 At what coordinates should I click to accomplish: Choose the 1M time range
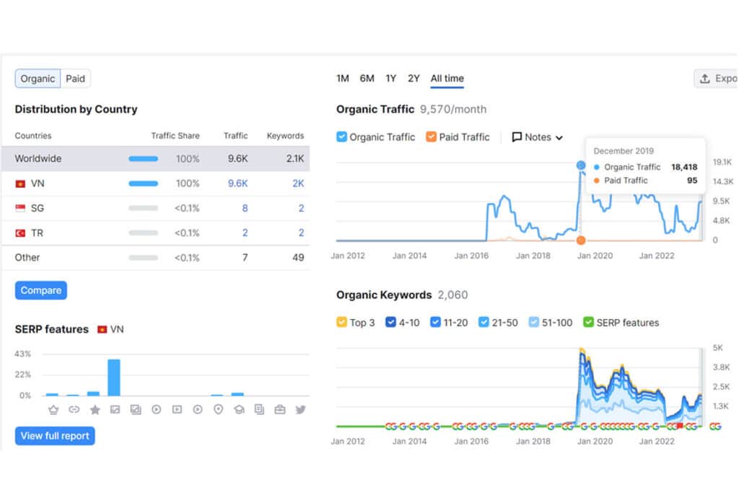(x=343, y=79)
